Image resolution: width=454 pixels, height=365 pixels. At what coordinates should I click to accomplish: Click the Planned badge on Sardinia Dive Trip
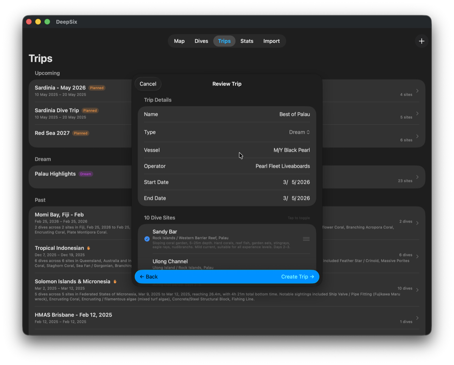click(90, 111)
